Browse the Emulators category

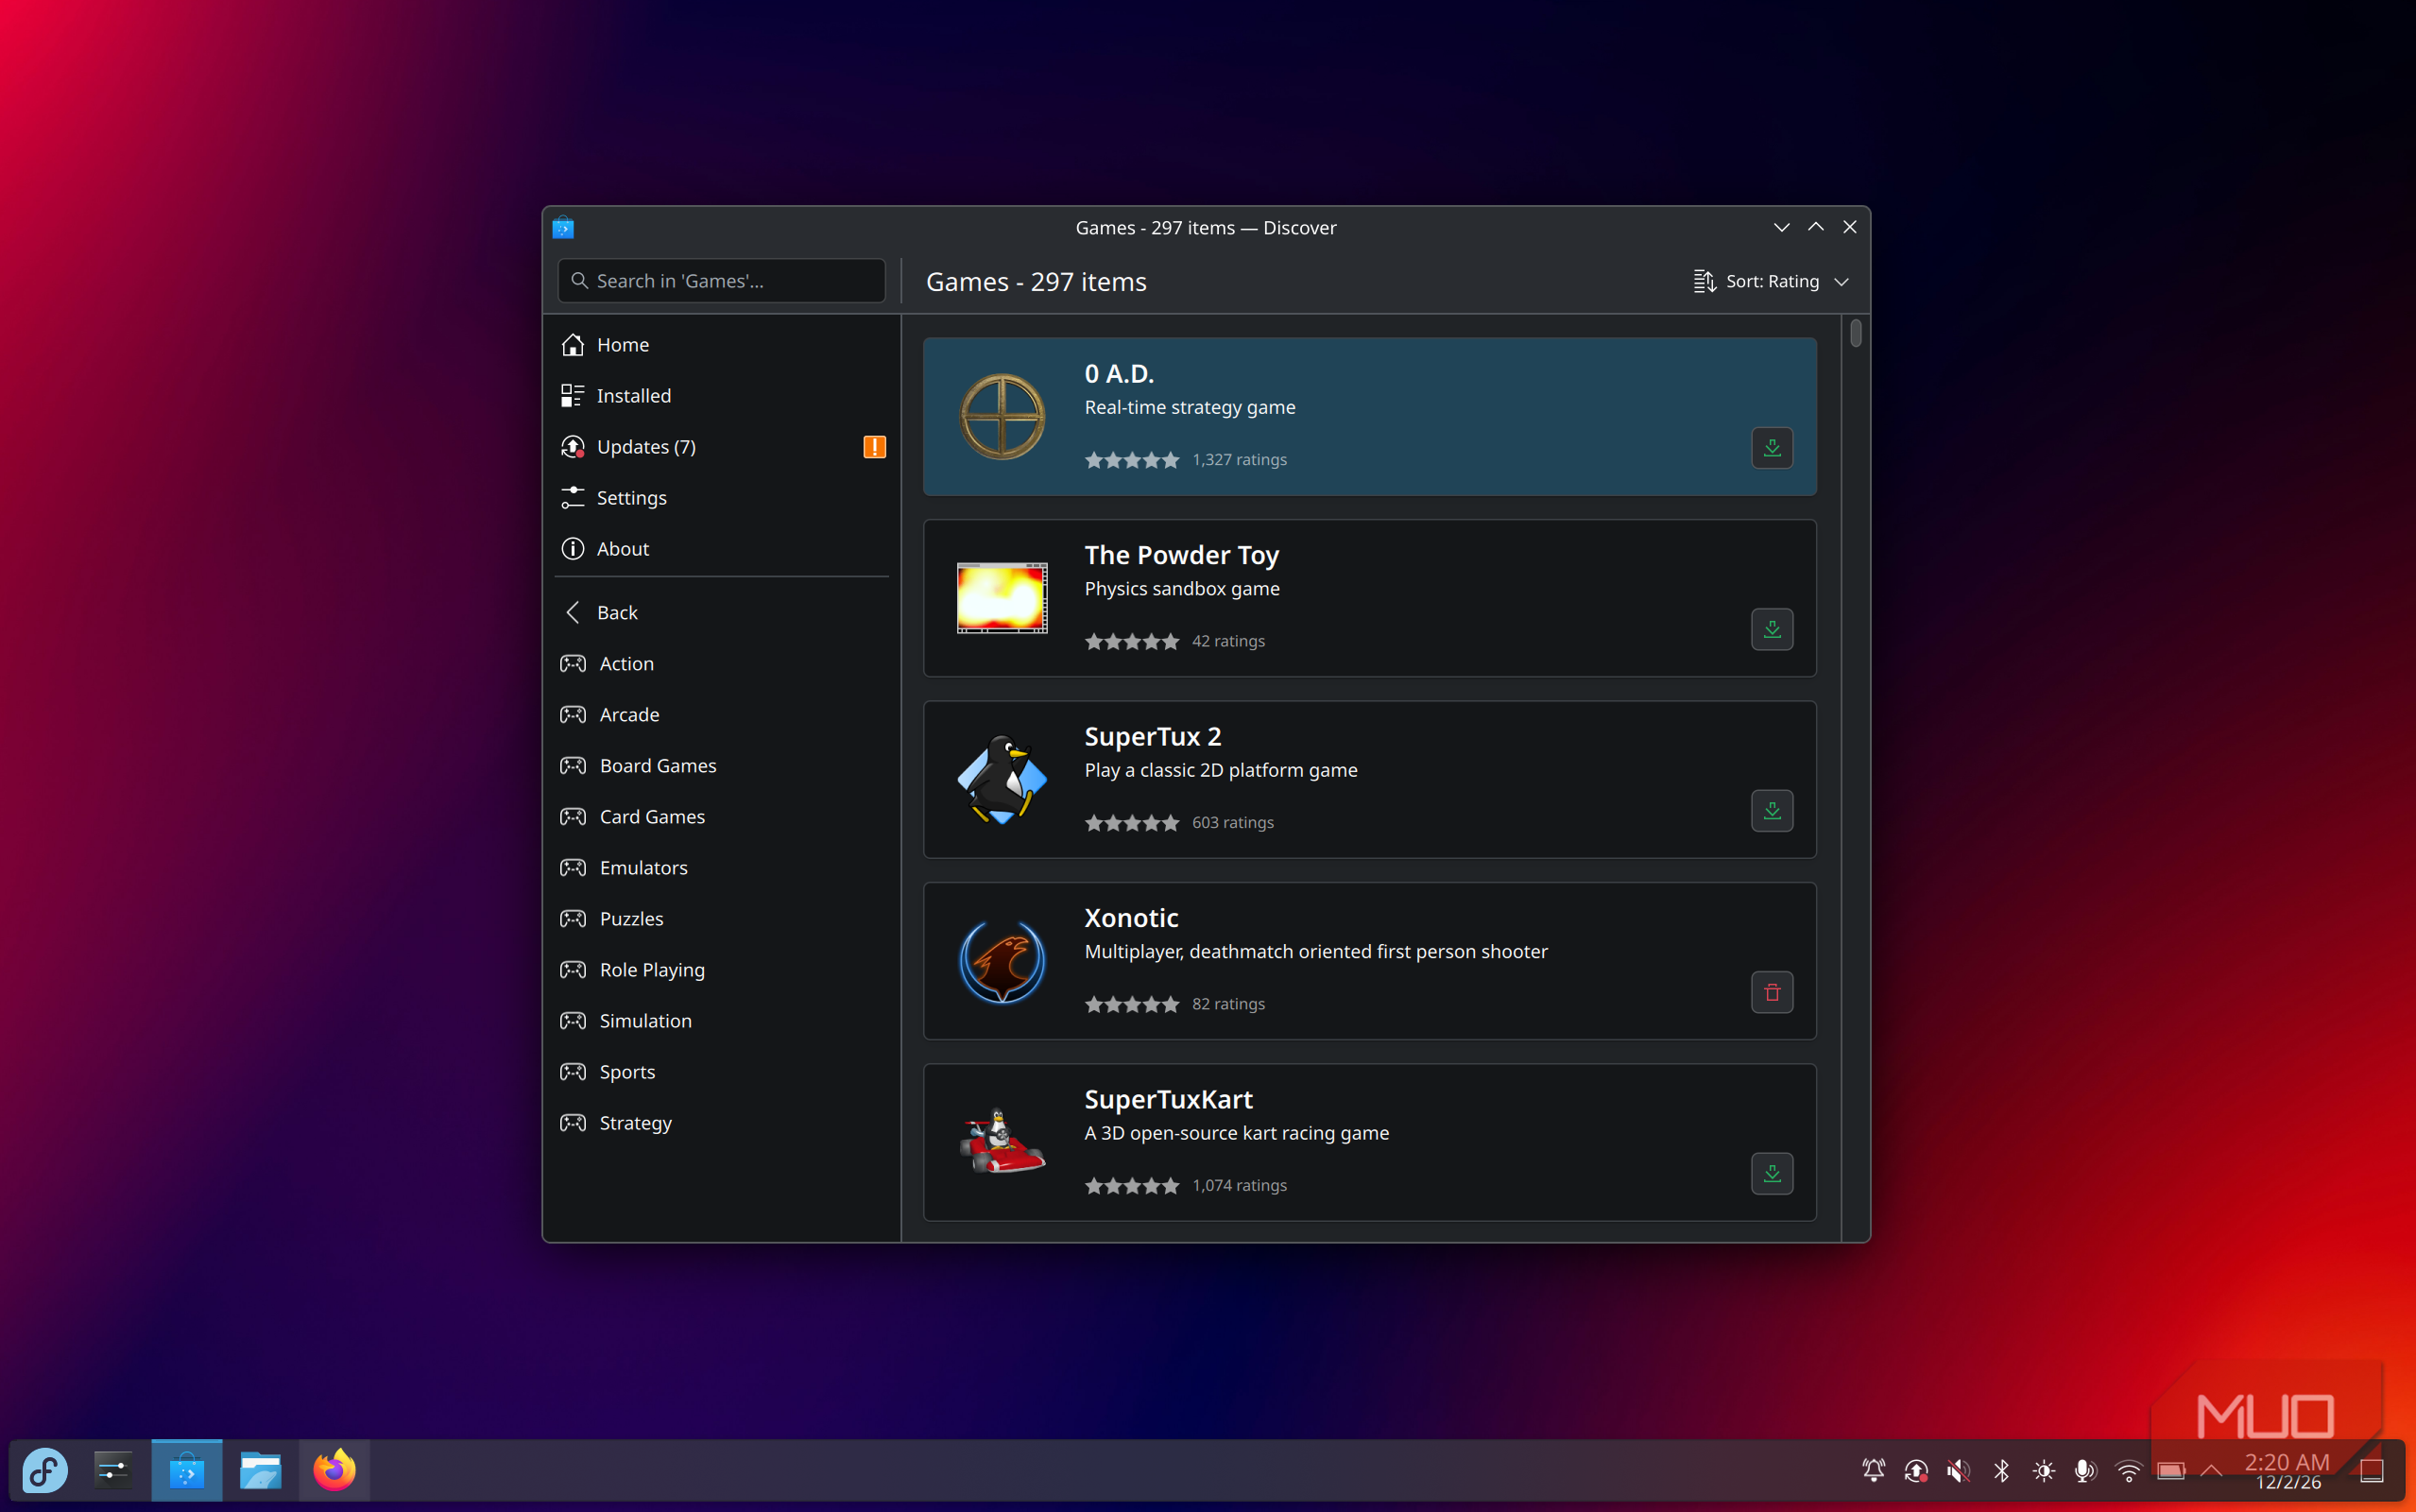[722, 867]
